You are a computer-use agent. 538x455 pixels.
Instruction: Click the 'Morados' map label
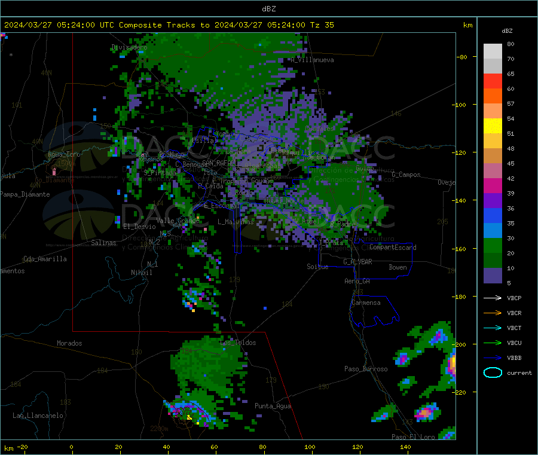point(70,343)
